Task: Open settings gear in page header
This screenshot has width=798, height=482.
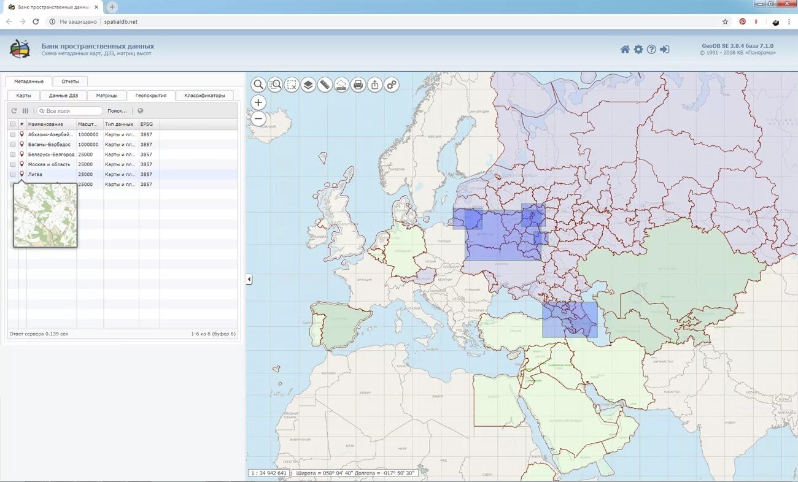Action: [638, 49]
